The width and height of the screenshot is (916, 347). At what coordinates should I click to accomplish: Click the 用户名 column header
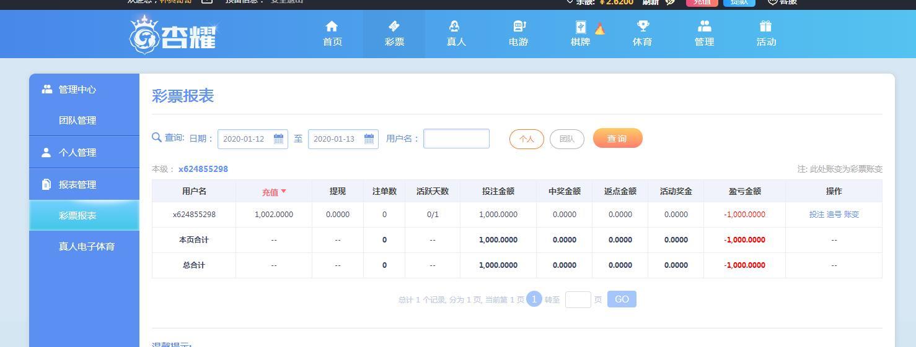[x=194, y=191]
